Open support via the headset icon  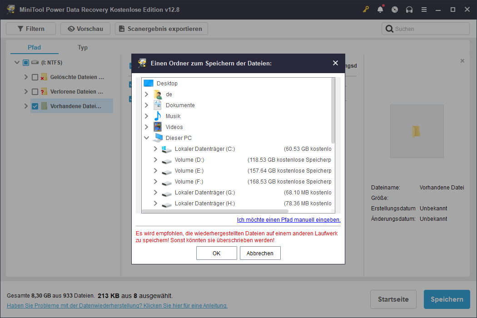click(409, 9)
